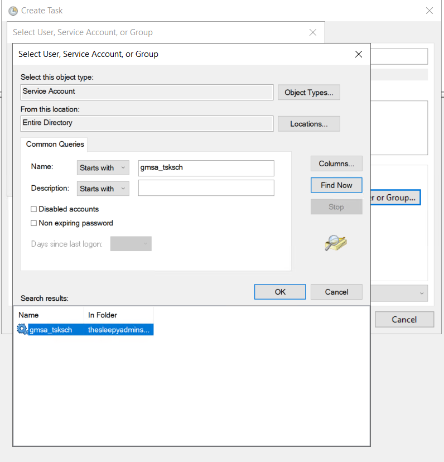Viewport: 444px width, 462px height.
Task: Click the animated search magnifier graphic
Action: tap(336, 243)
